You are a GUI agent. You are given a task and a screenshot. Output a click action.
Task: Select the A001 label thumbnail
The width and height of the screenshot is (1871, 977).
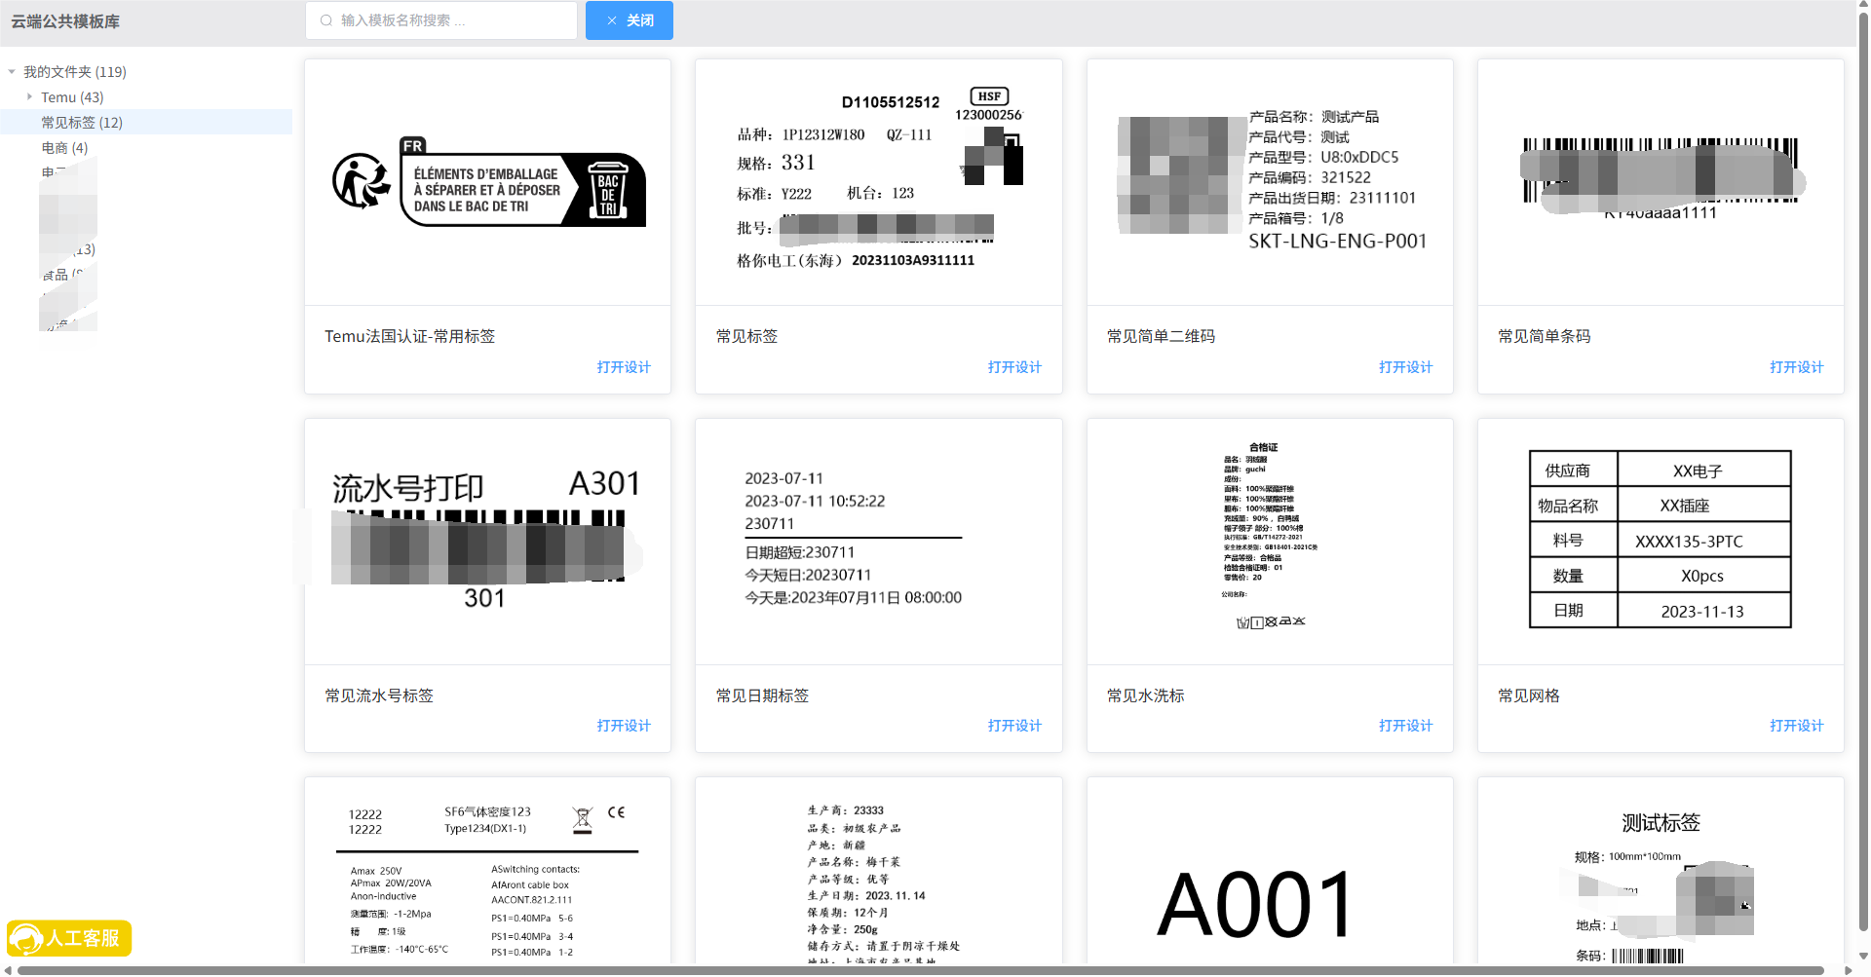[1270, 871]
